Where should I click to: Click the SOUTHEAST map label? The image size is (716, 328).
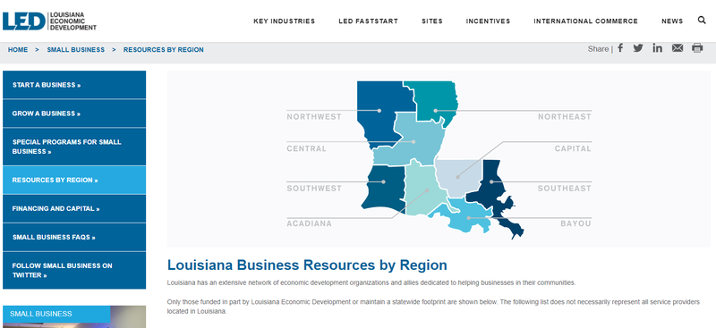pyautogui.click(x=565, y=189)
